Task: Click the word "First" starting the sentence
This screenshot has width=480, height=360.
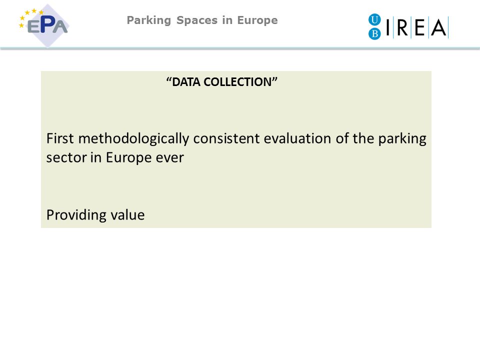Action: 60,138
